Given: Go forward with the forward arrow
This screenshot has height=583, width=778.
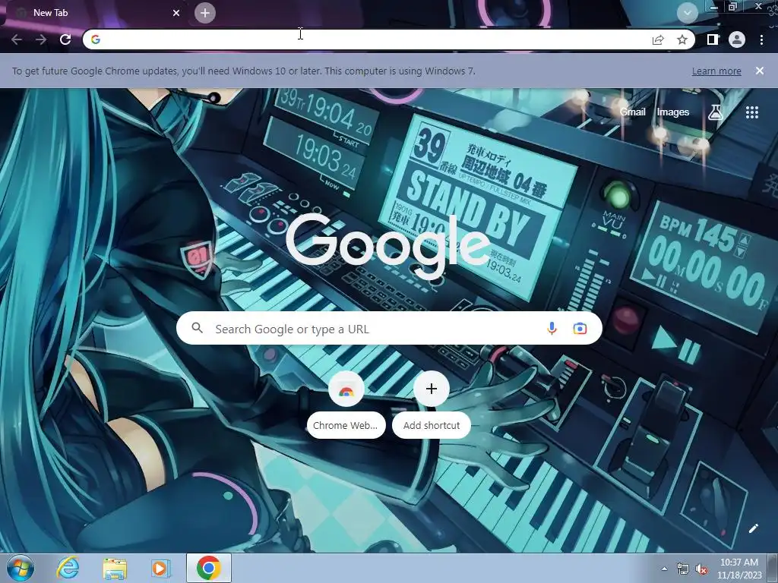Looking at the screenshot, I should pyautogui.click(x=41, y=39).
